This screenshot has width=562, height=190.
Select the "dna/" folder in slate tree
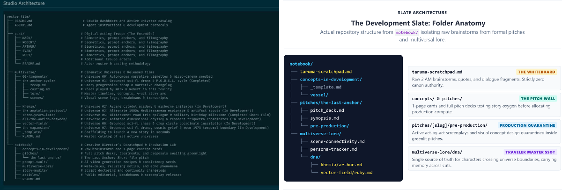315,157
